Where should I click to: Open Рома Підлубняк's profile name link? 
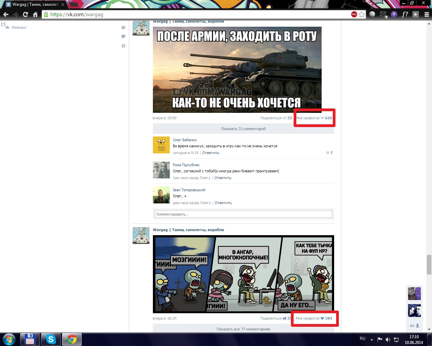(x=186, y=165)
